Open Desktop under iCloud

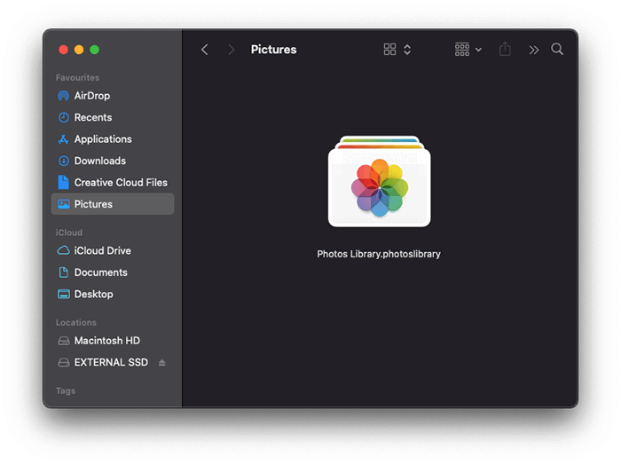point(113,295)
